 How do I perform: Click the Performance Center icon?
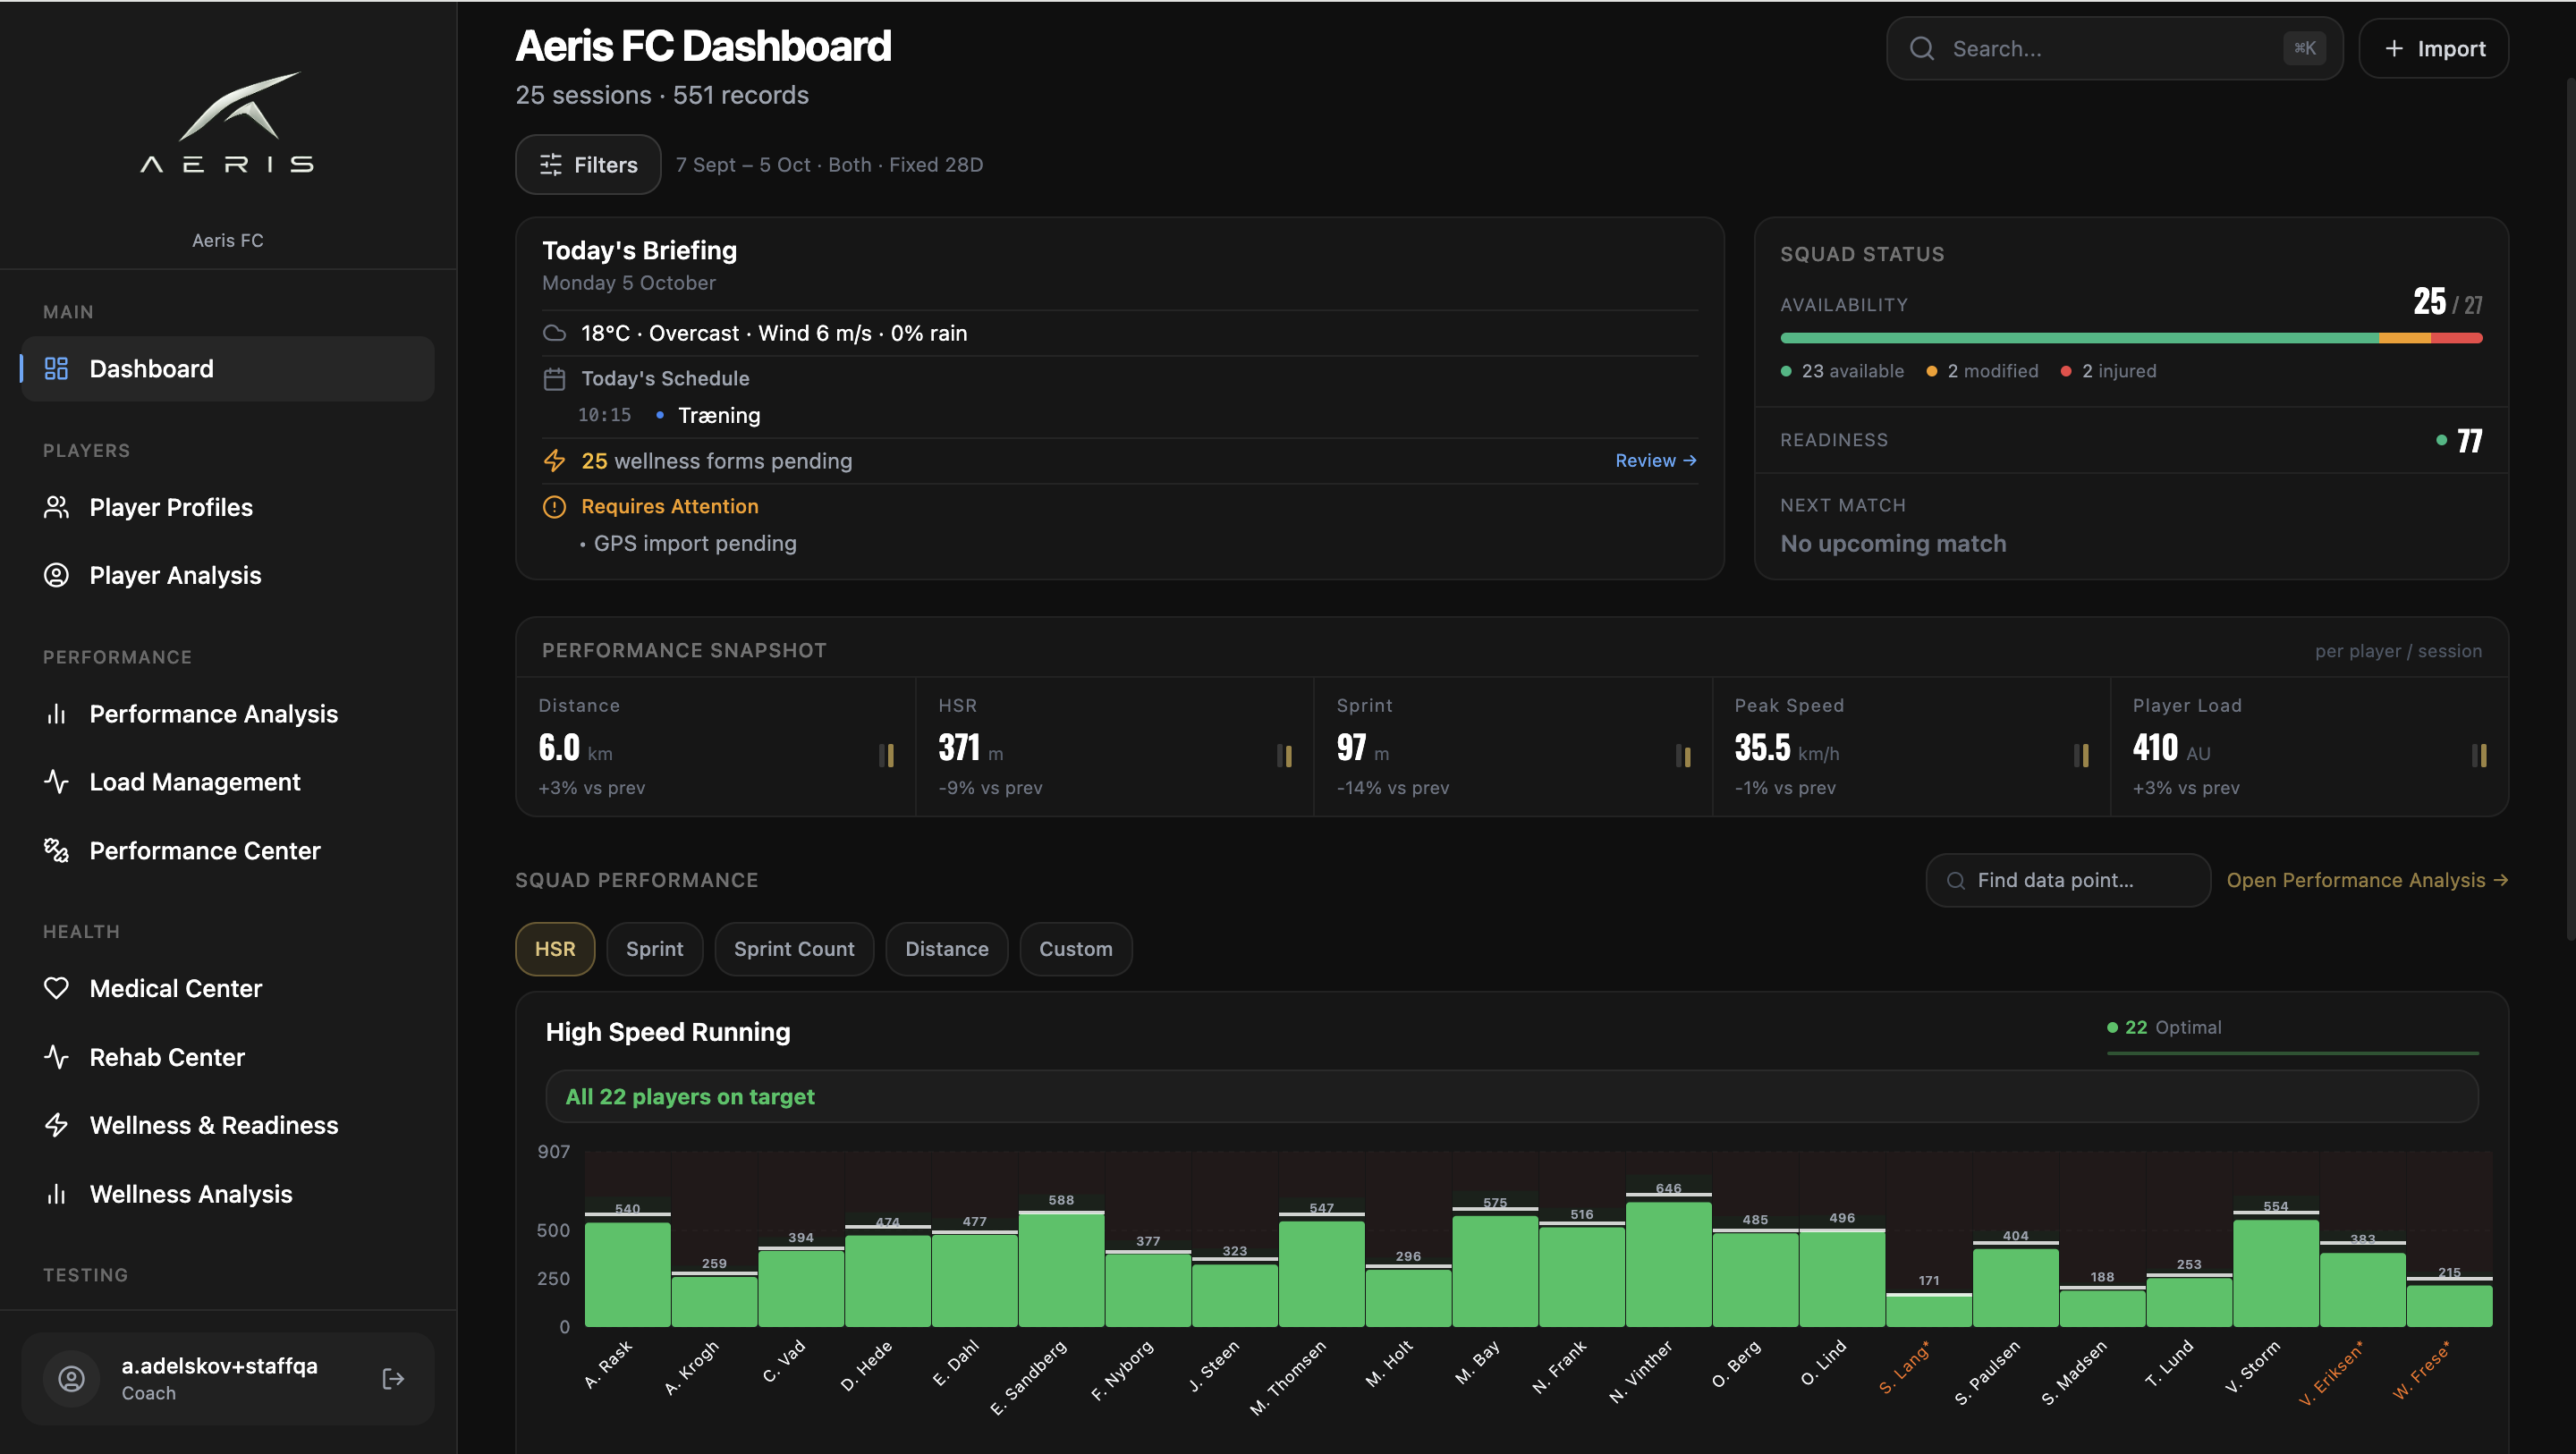pyautogui.click(x=56, y=851)
